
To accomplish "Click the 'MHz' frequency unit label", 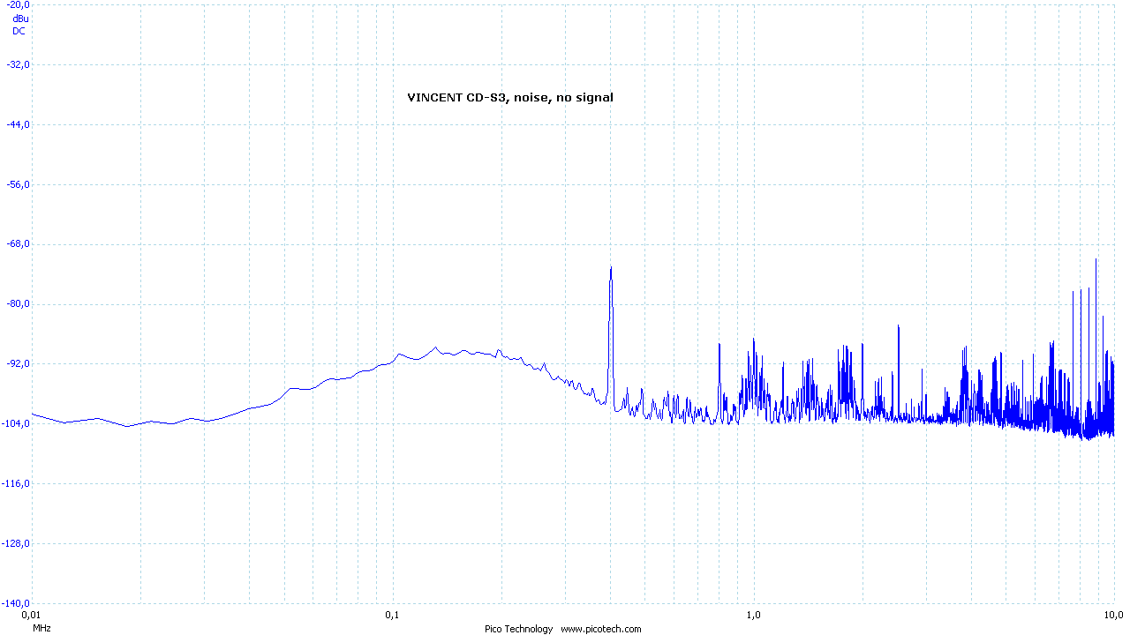I will point(41,629).
